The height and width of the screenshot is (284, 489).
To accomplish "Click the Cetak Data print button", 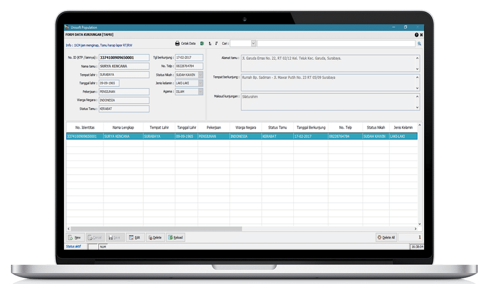I will 185,43.
